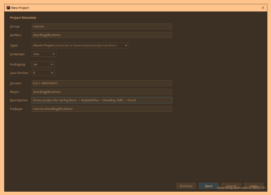Click the Name label
Image resolution: width=271 pixels, height=195 pixels.
pyautogui.click(x=15, y=92)
